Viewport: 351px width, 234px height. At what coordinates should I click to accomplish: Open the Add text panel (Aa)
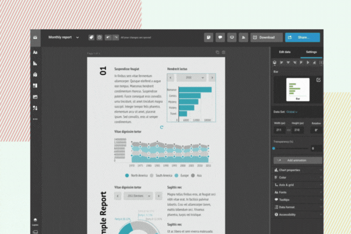[x=35, y=53]
